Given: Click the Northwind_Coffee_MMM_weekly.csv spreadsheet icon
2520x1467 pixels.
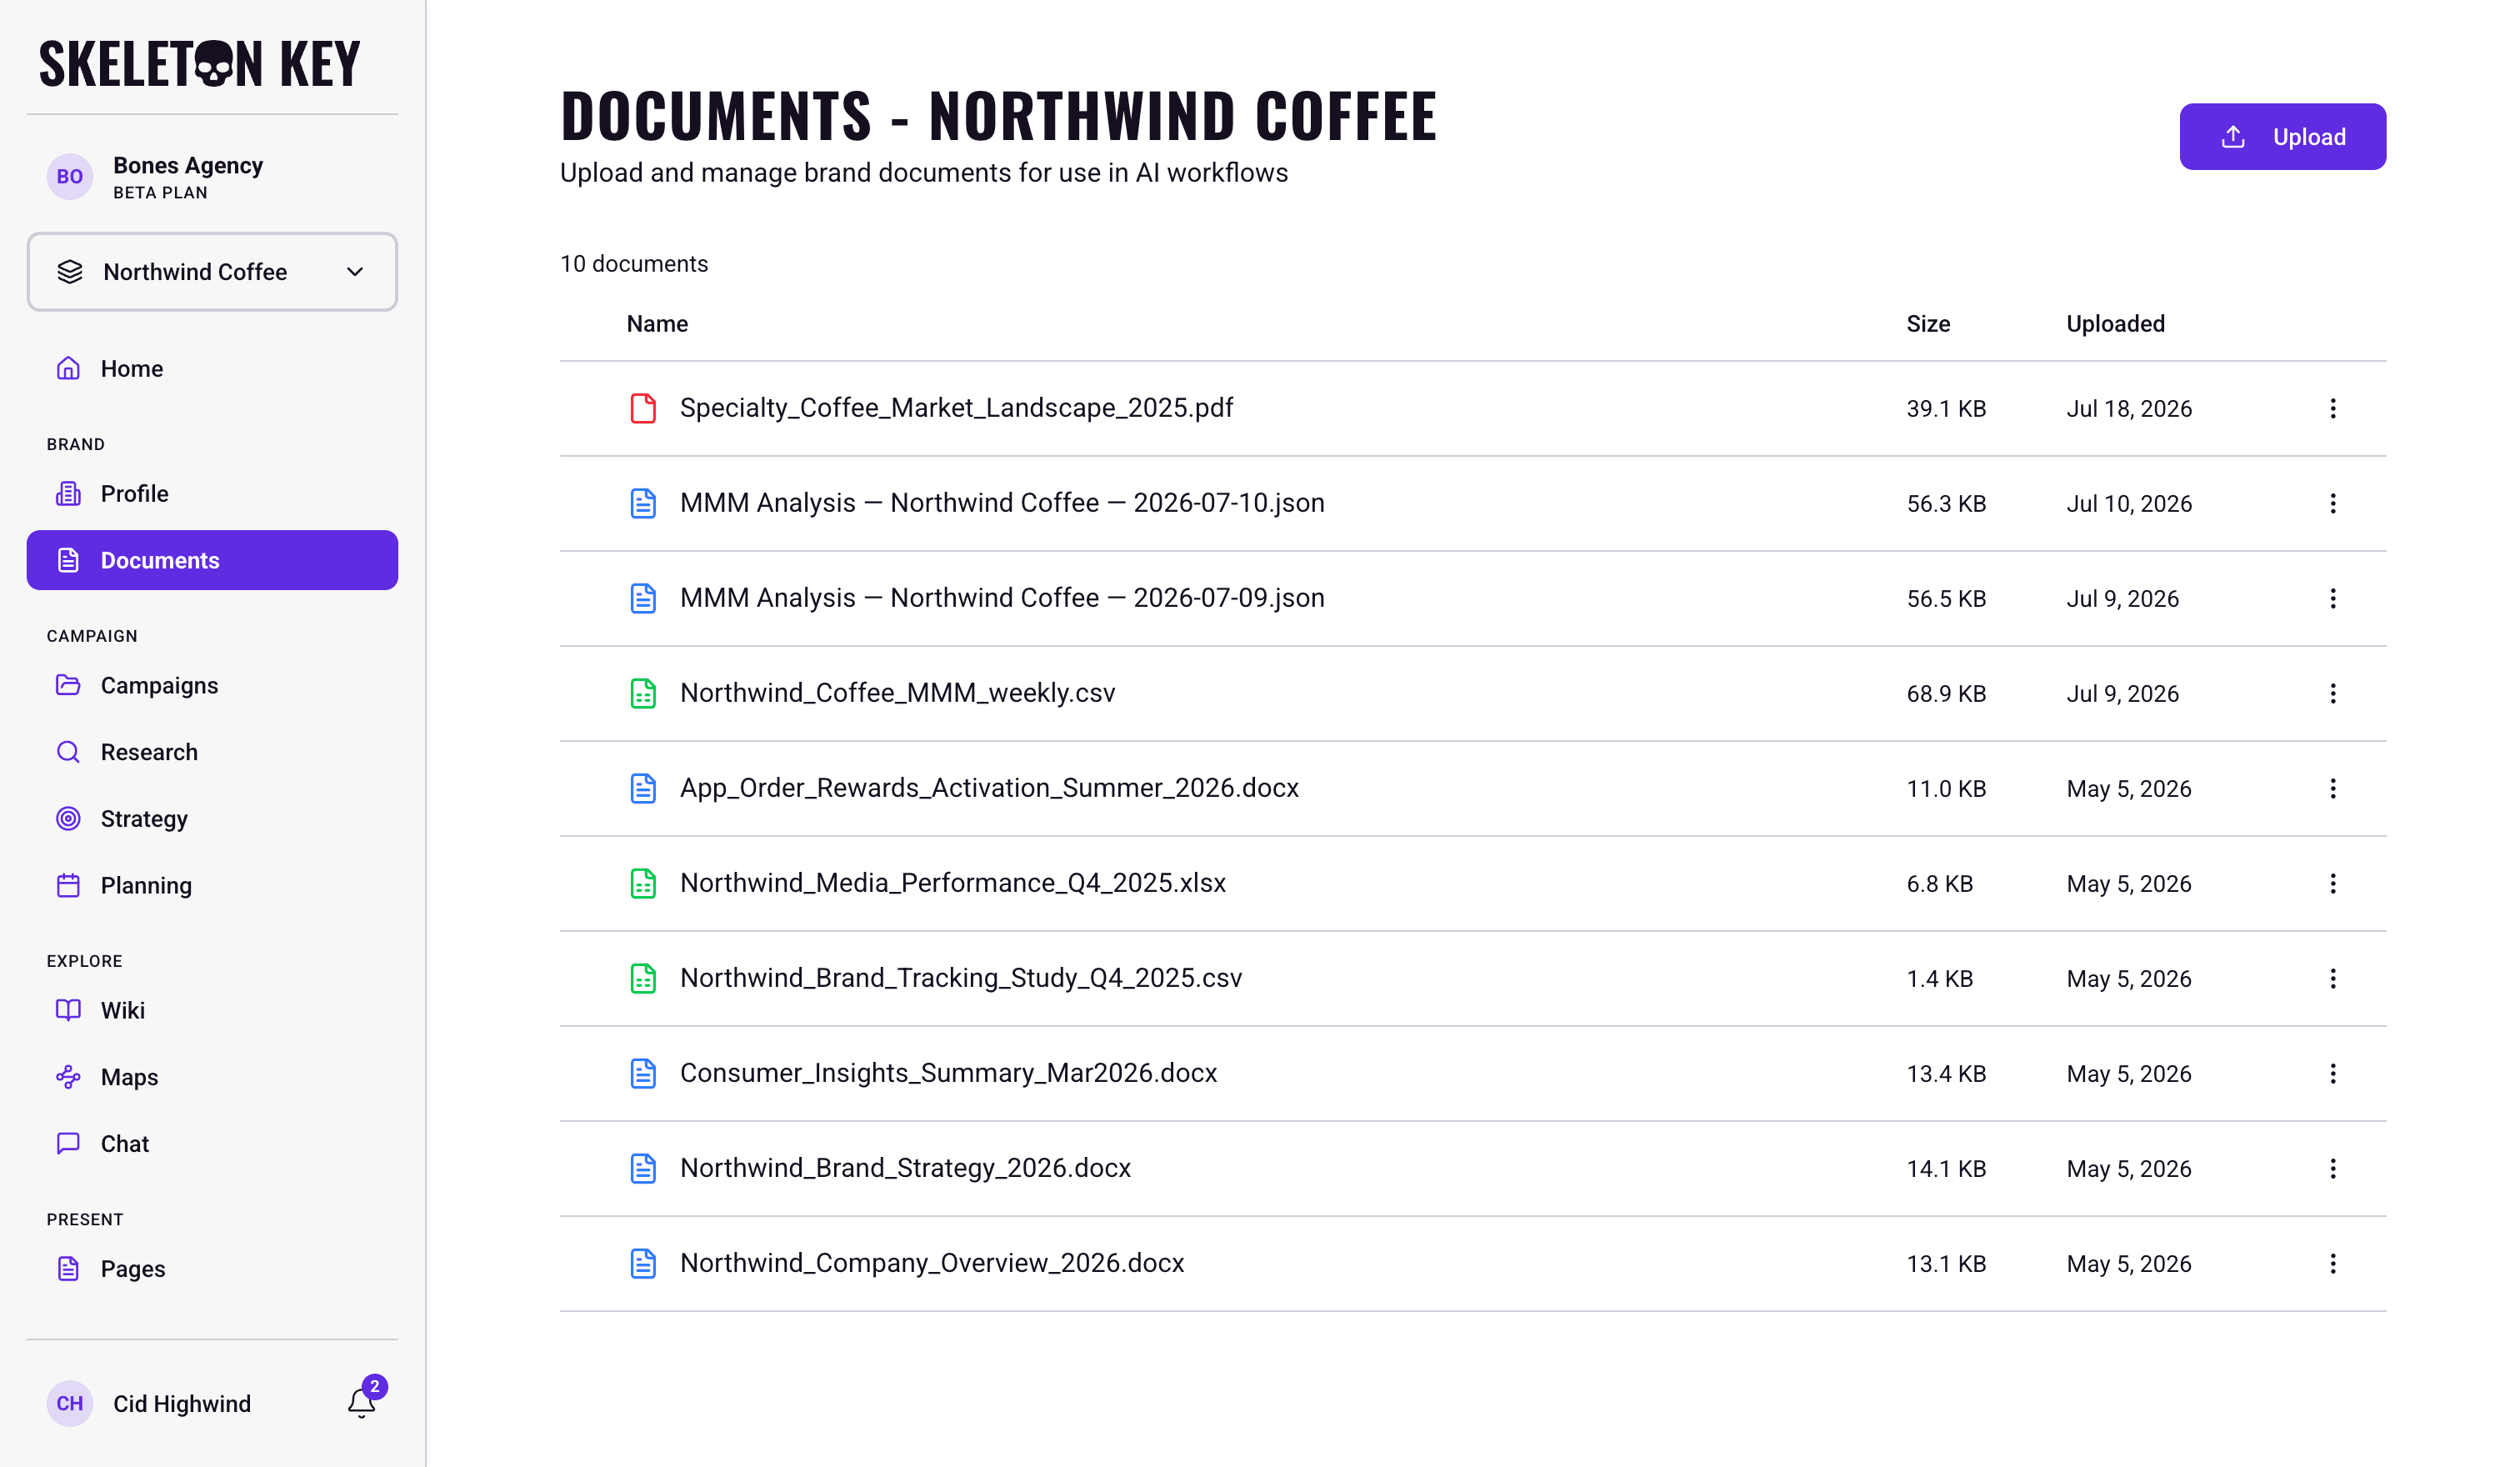Looking at the screenshot, I should tap(643, 694).
